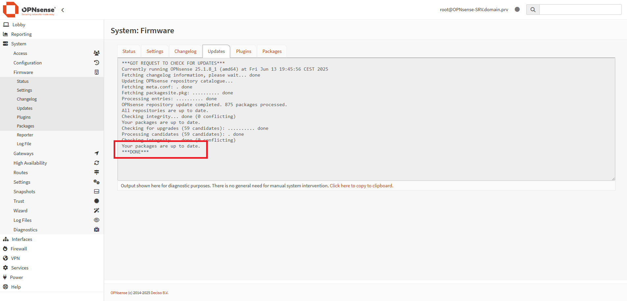Click the OPNsense logo
The height and width of the screenshot is (301, 627).
coord(29,10)
